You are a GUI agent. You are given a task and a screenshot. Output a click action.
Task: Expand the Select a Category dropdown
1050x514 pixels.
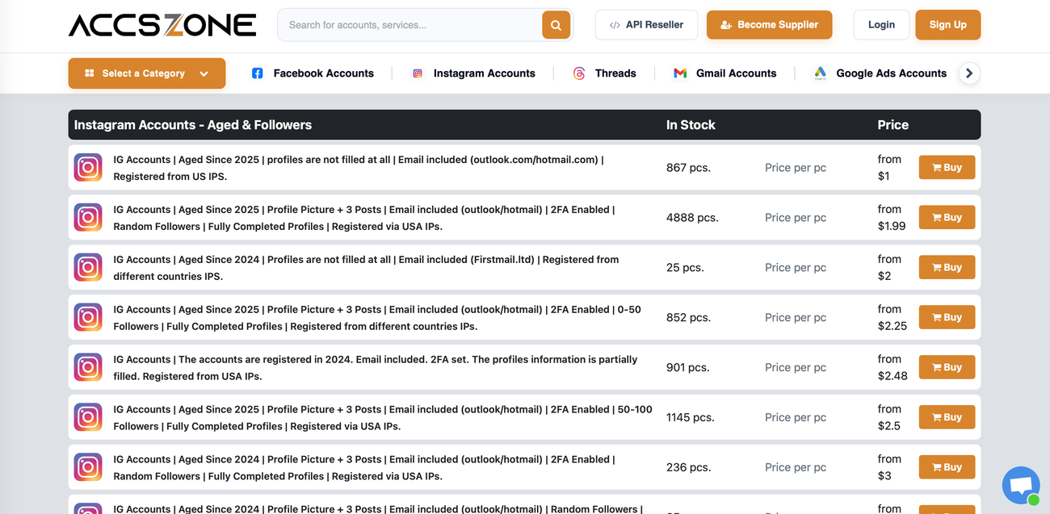(147, 73)
